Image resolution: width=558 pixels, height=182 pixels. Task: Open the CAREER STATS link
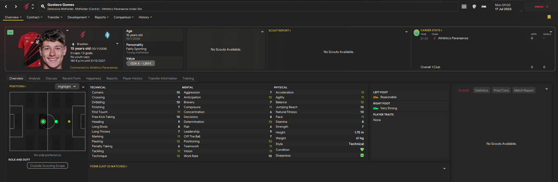coord(431,30)
